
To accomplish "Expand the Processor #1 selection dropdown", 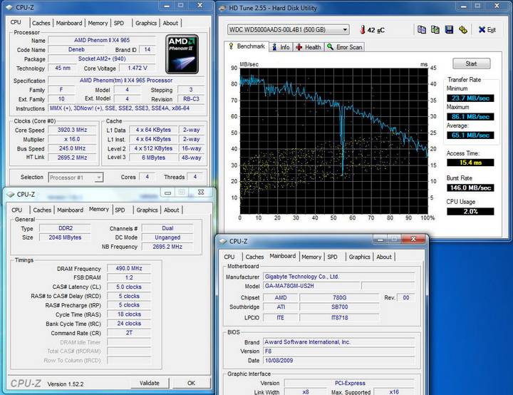I will tap(98, 177).
